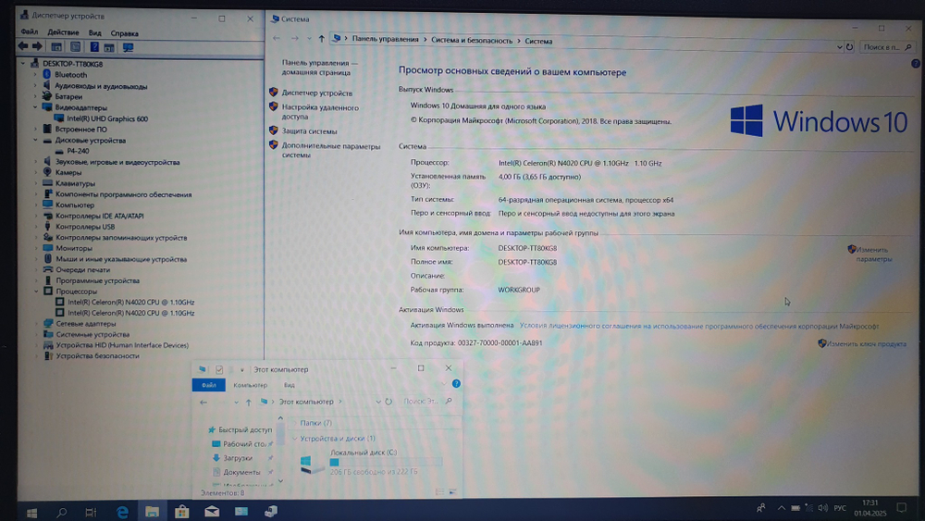Click the help question mark in System window
The height and width of the screenshot is (521, 925).
tap(915, 63)
